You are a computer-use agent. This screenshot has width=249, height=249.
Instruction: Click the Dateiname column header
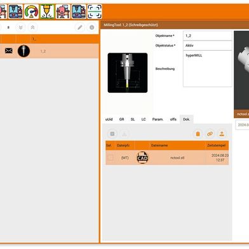point(159,145)
